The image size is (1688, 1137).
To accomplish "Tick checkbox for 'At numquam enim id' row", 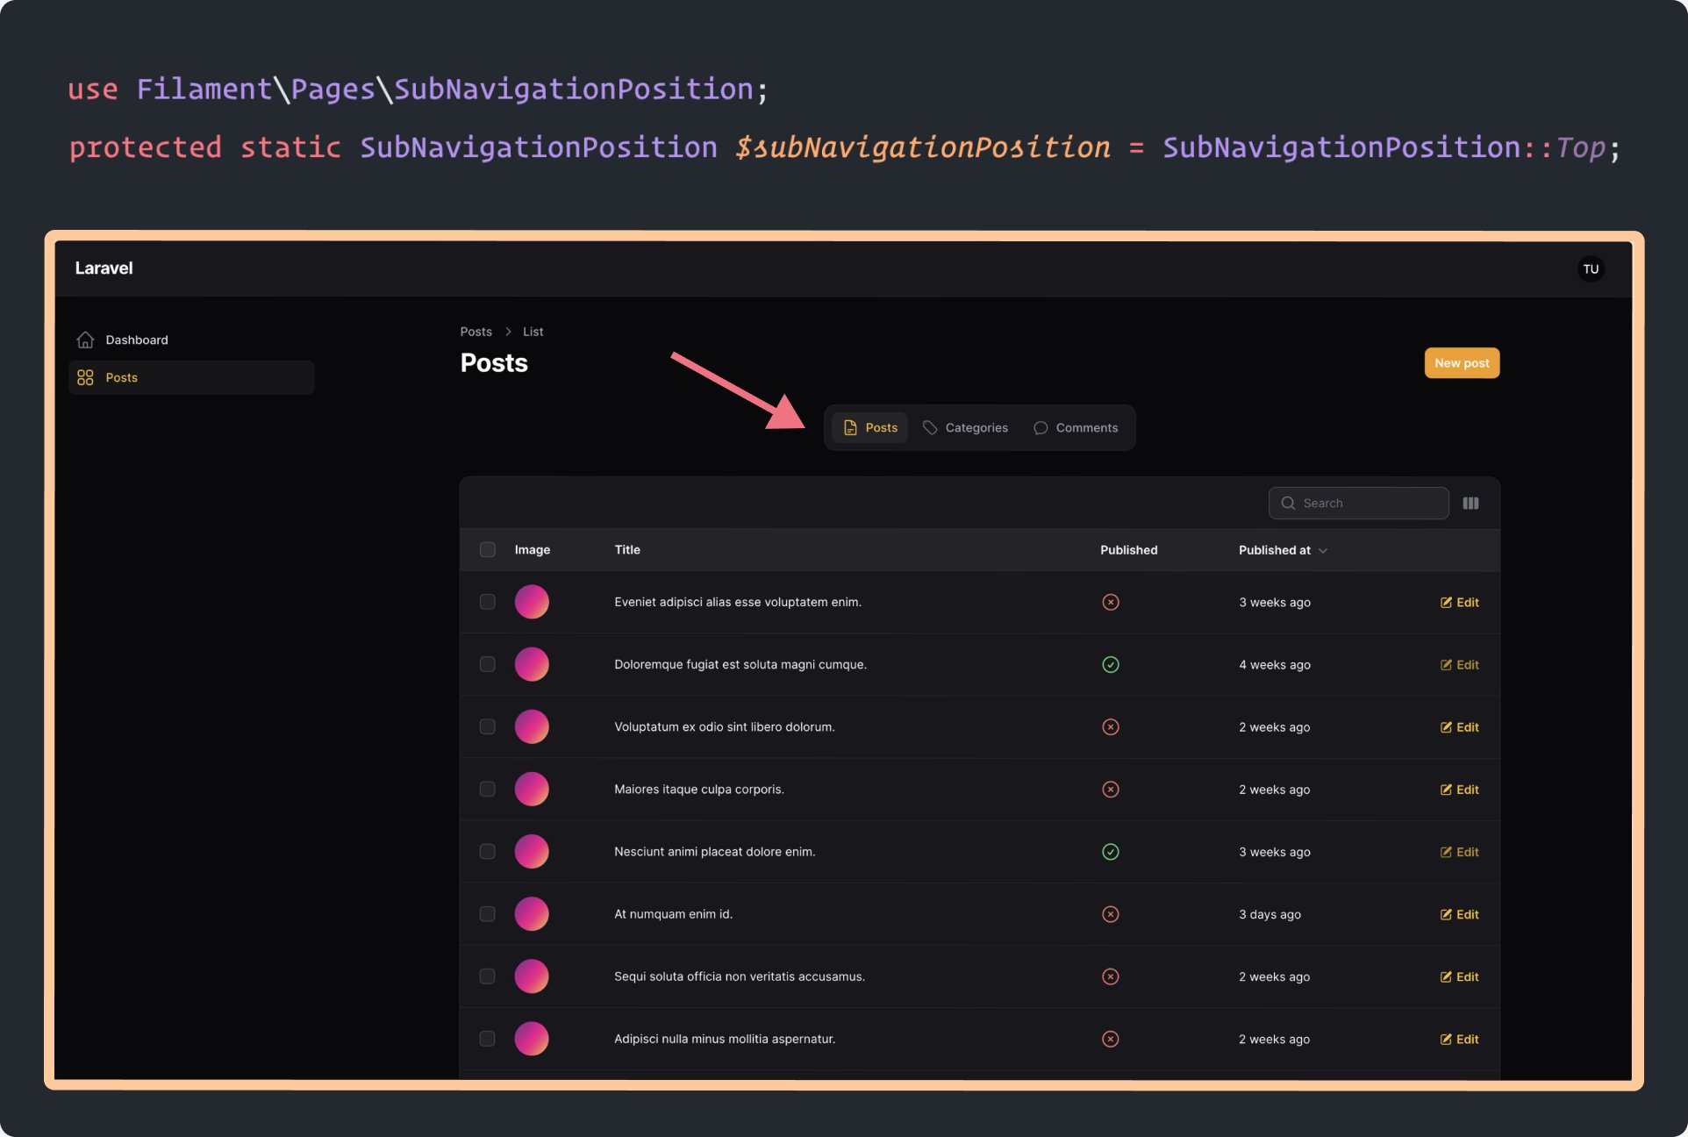I will pos(488,914).
